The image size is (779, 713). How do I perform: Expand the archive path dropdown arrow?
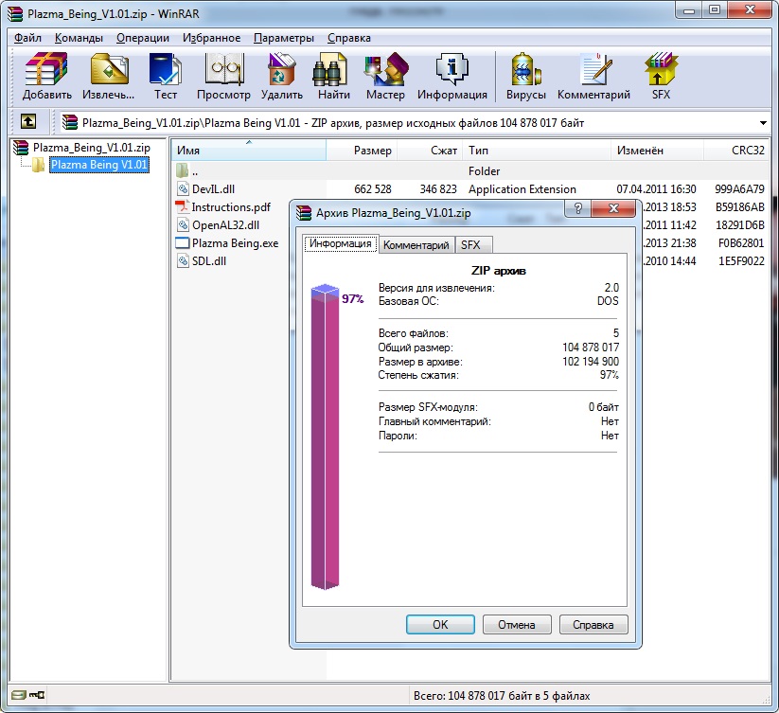[x=763, y=123]
